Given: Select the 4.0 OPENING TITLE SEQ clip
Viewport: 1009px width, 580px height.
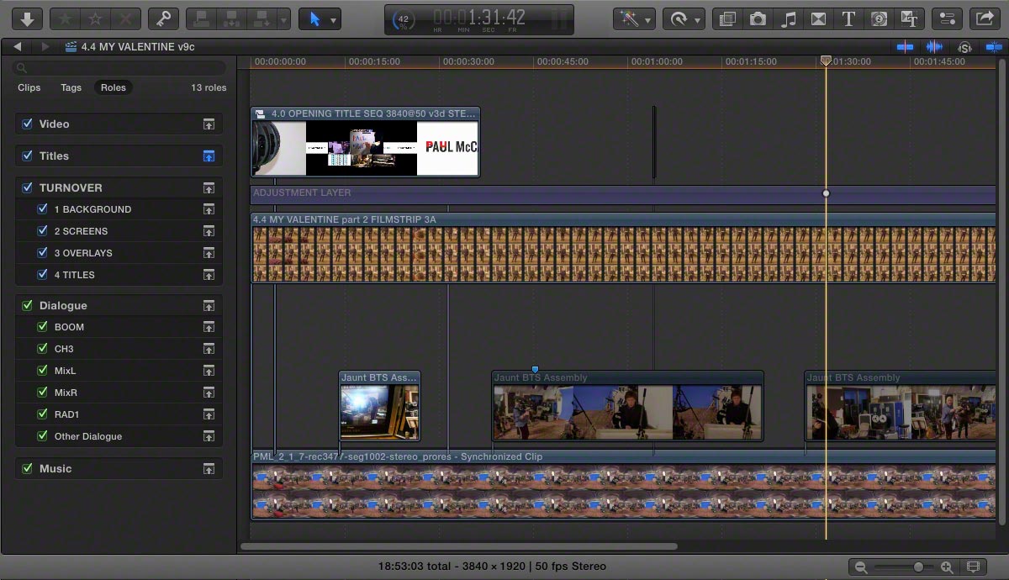Looking at the screenshot, I should click(365, 141).
